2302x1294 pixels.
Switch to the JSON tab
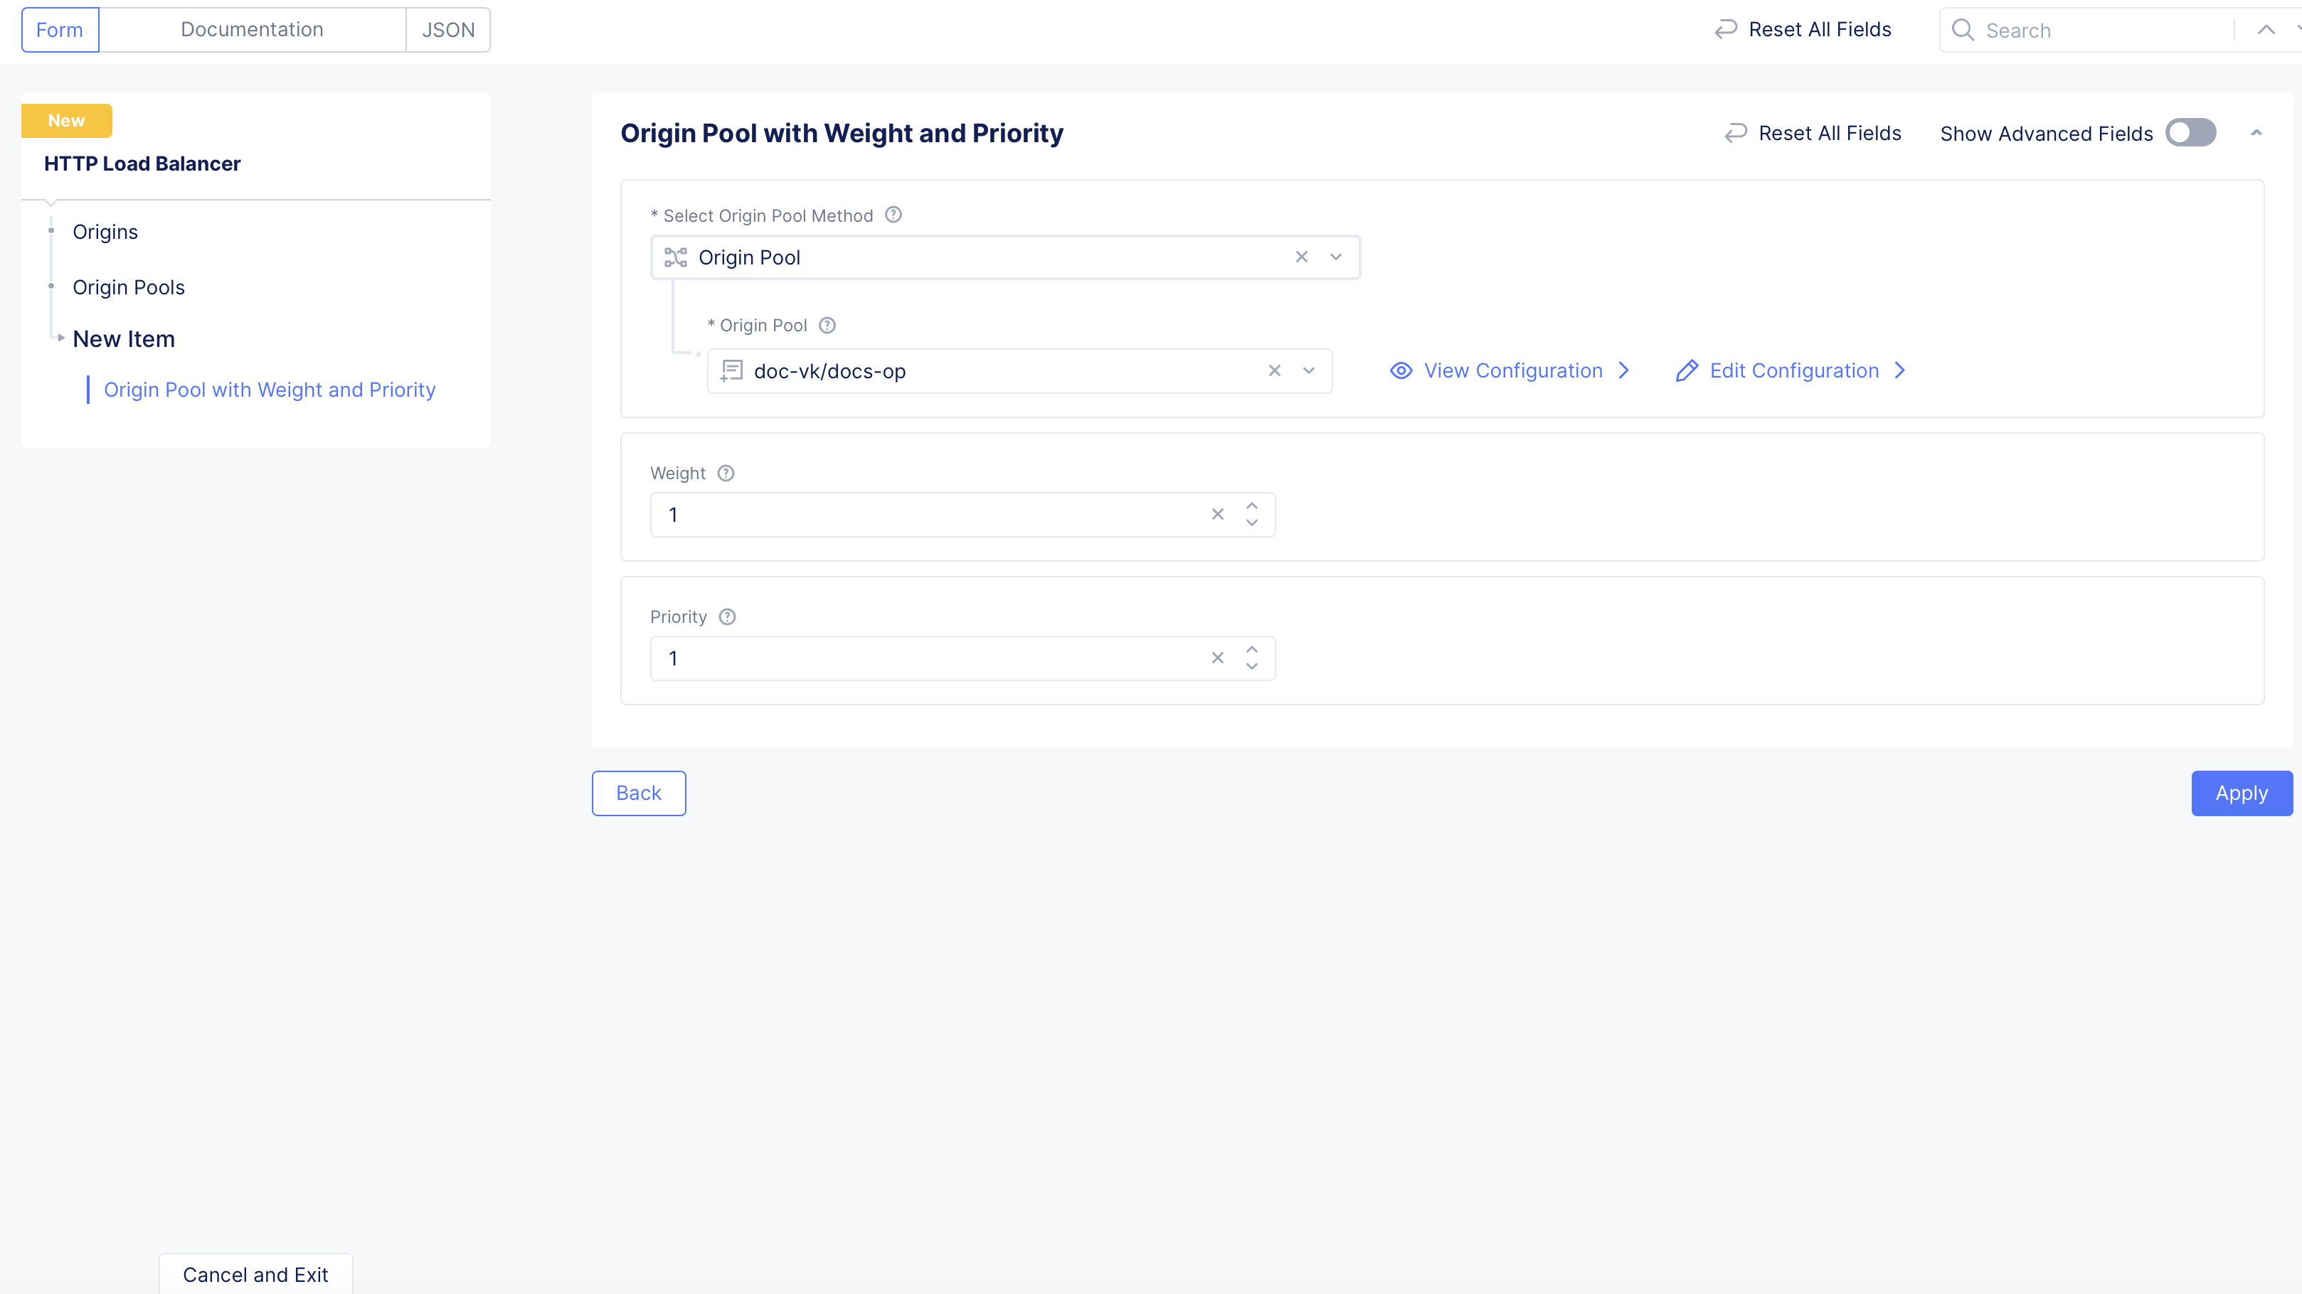pyautogui.click(x=447, y=28)
